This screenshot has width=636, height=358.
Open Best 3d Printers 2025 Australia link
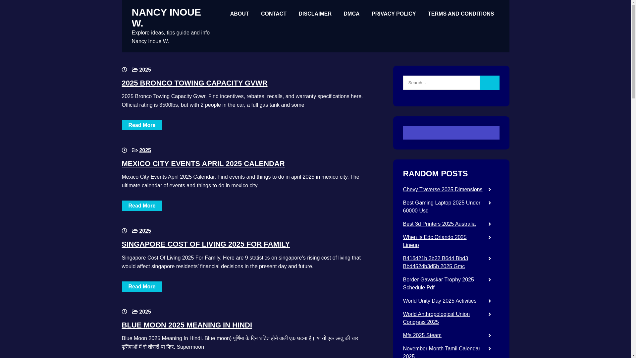tap(439, 224)
